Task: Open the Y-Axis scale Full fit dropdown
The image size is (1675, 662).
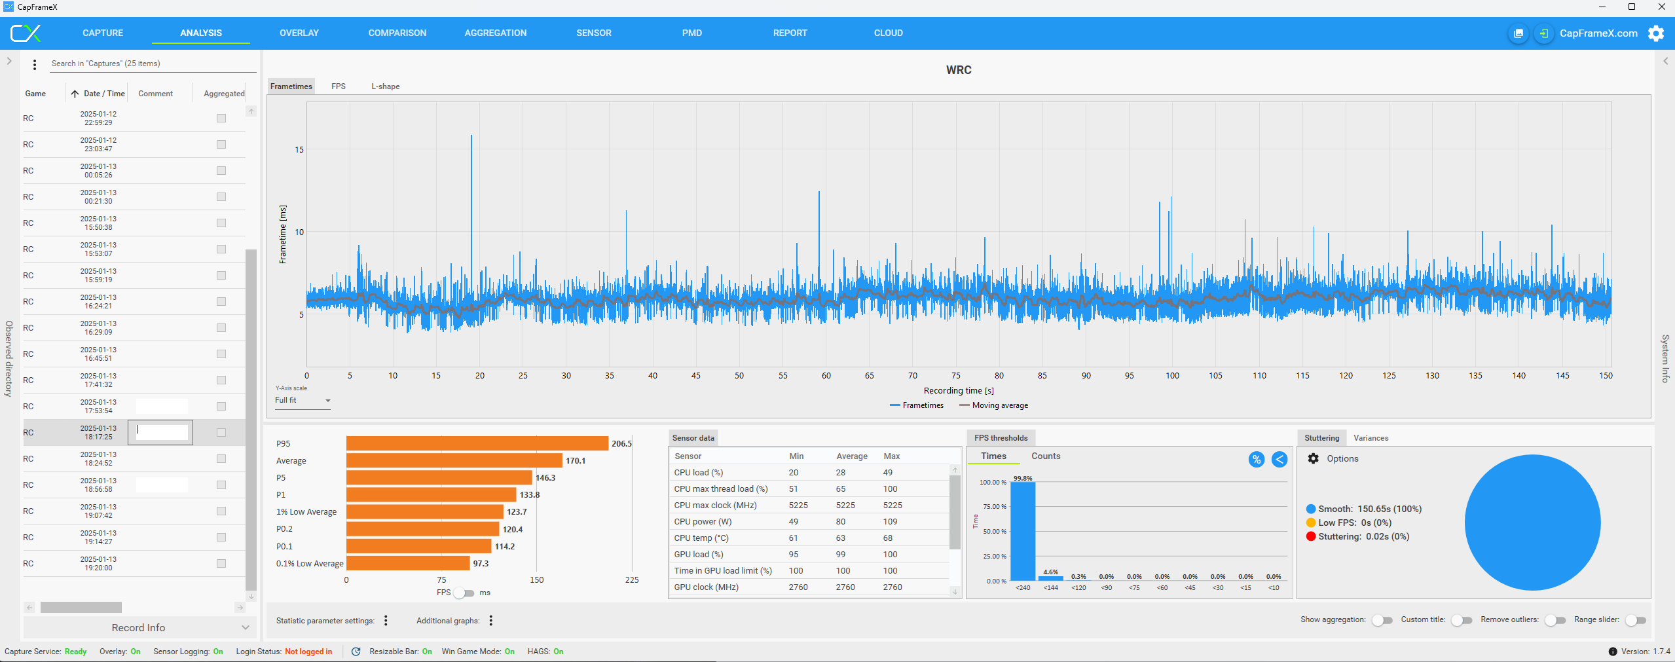Action: (303, 401)
